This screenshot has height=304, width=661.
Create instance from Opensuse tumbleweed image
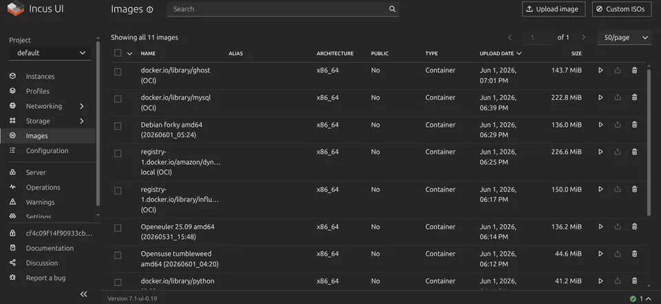tap(600, 254)
